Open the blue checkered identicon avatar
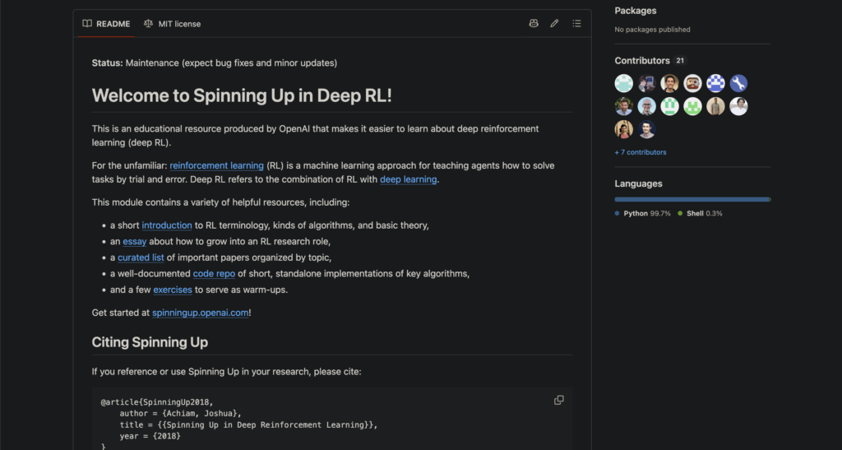The height and width of the screenshot is (450, 842). (715, 83)
